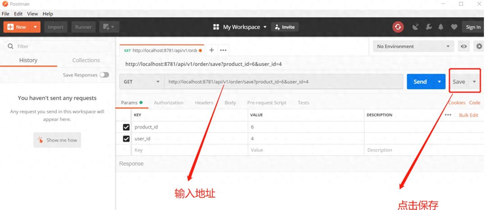
Task: Click the value cell containing 4
Action: (x=306, y=139)
